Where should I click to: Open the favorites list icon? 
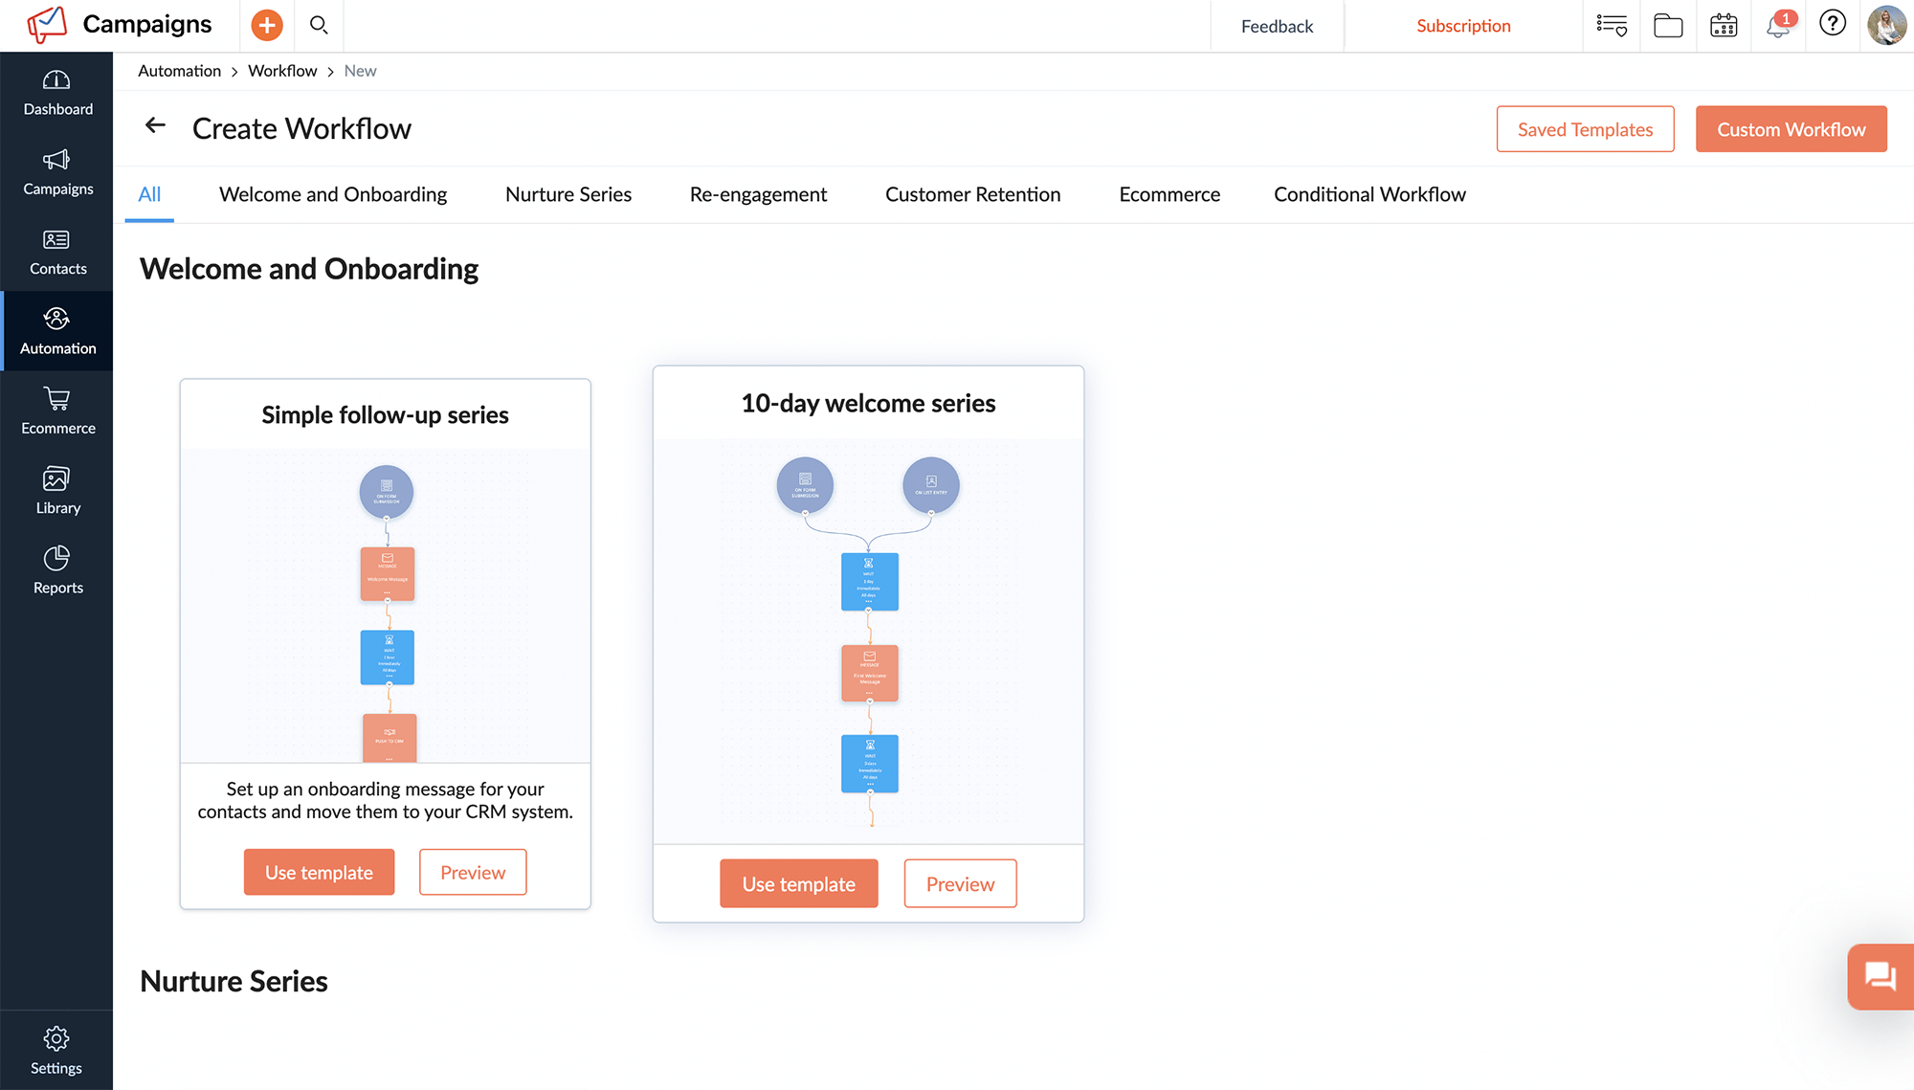[x=1612, y=26]
